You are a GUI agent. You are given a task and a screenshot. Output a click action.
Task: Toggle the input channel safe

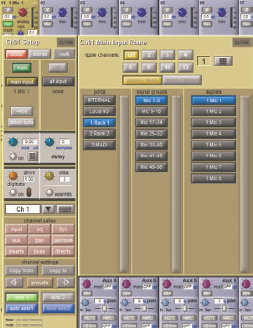pyautogui.click(x=16, y=229)
